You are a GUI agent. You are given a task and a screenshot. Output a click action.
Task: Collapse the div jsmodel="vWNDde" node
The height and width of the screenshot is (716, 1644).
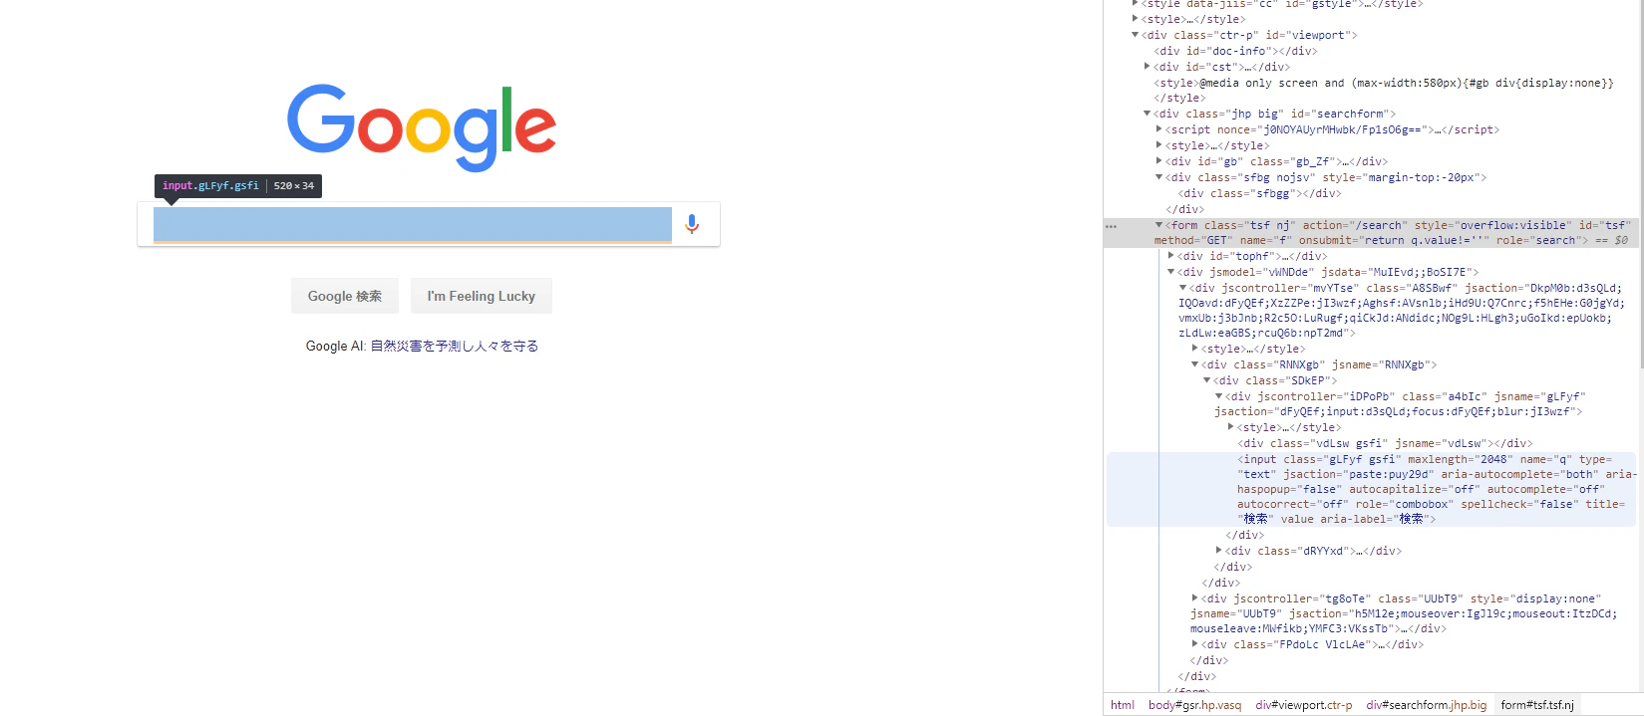pyautogui.click(x=1170, y=272)
